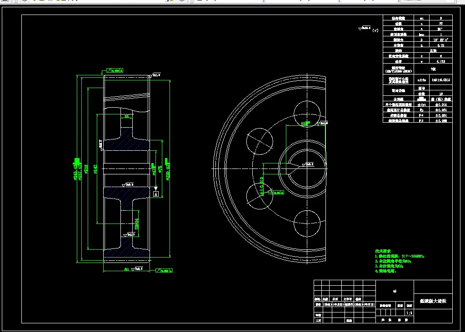
Task: Select the ø310 diameter dimension text
Action: click(x=86, y=168)
